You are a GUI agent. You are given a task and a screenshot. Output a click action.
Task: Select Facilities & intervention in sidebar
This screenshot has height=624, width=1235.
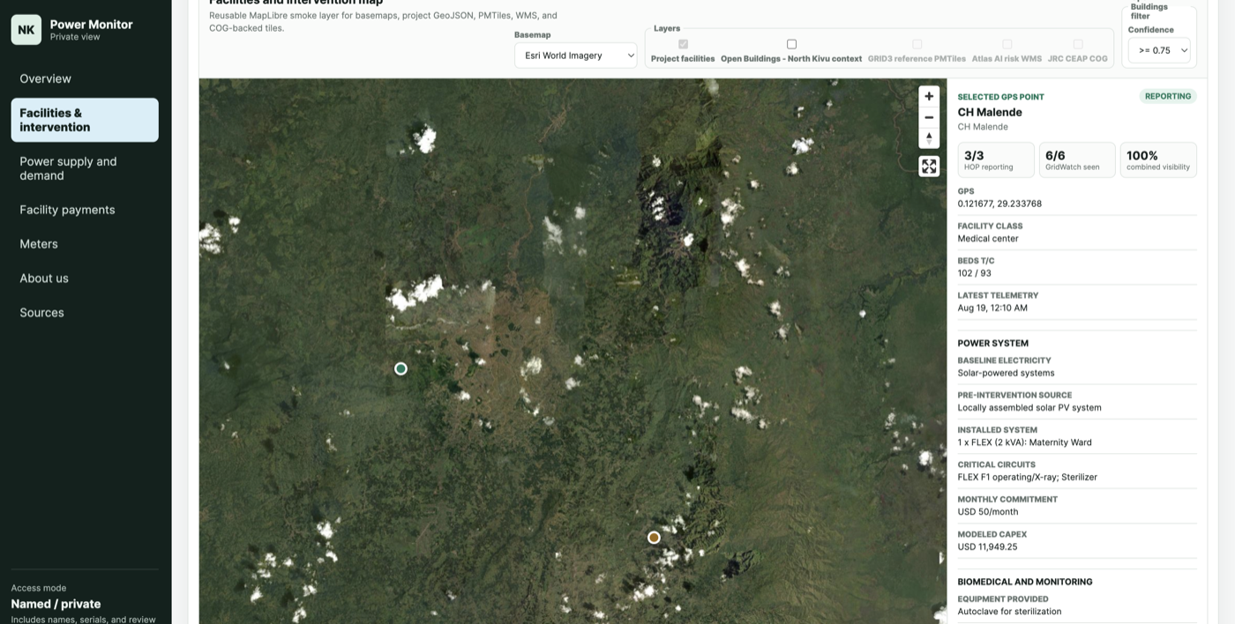pos(85,120)
